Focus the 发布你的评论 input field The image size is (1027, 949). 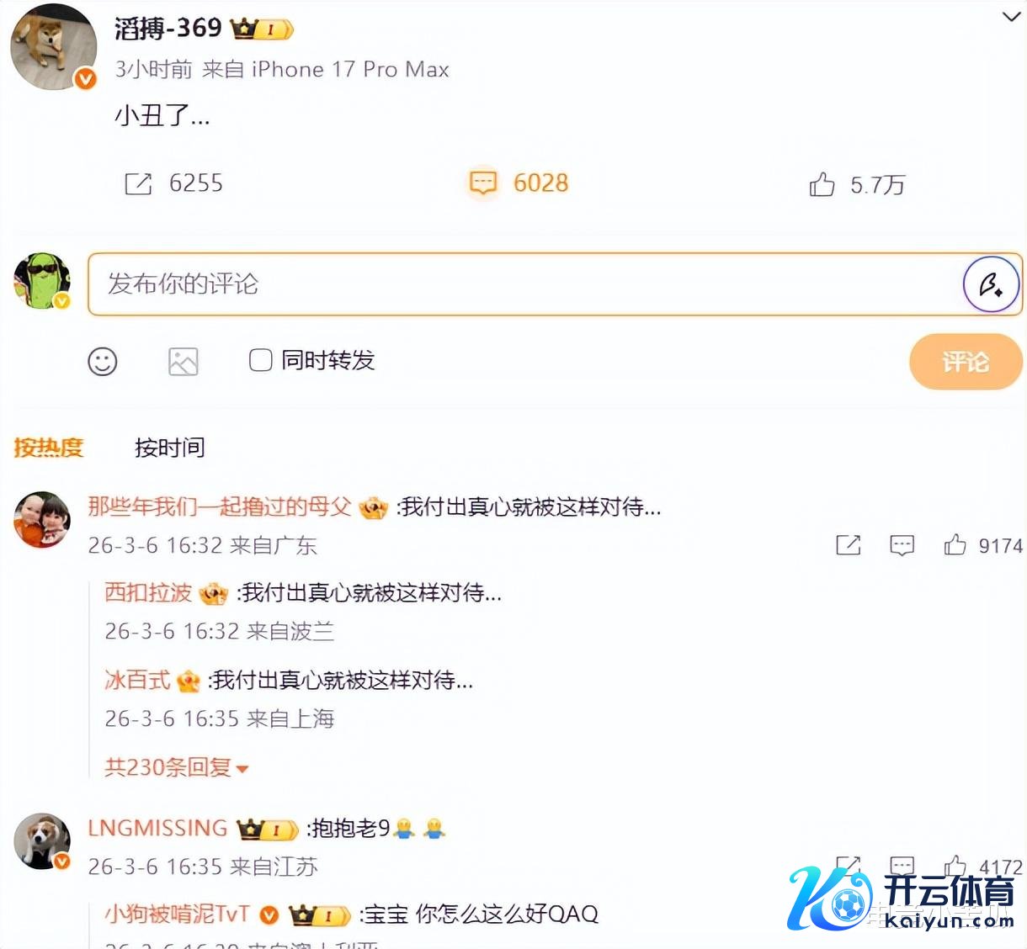(524, 284)
